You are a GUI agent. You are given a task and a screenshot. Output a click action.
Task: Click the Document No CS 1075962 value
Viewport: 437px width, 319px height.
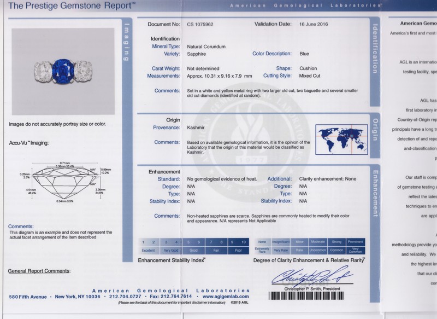coord(202,25)
